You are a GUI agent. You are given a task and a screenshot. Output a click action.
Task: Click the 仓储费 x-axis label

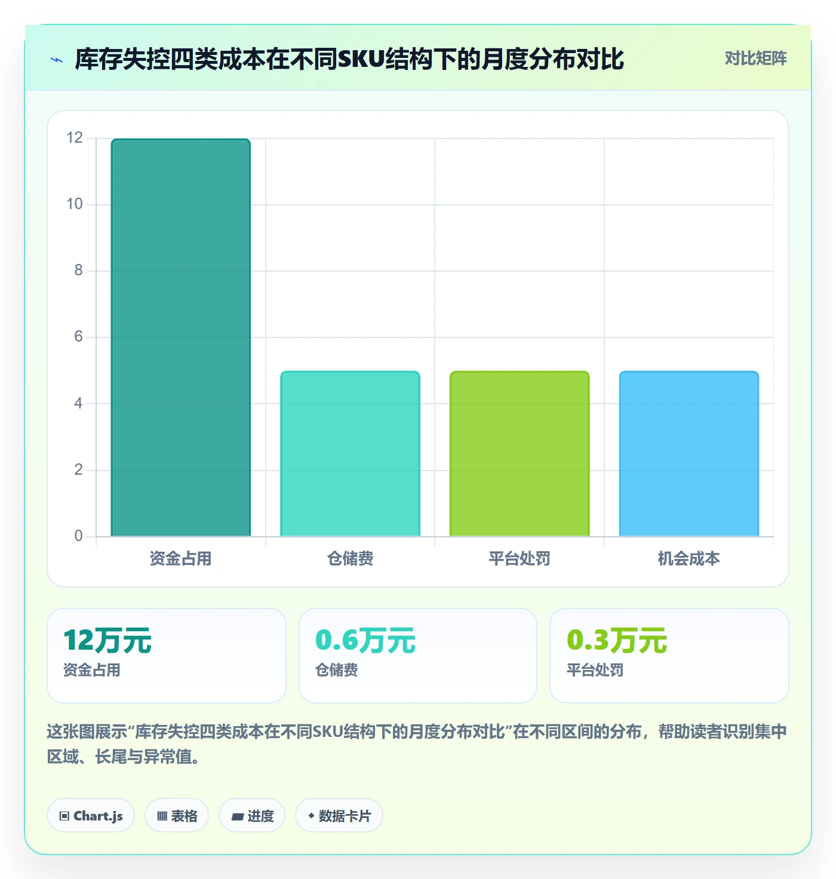(x=351, y=558)
